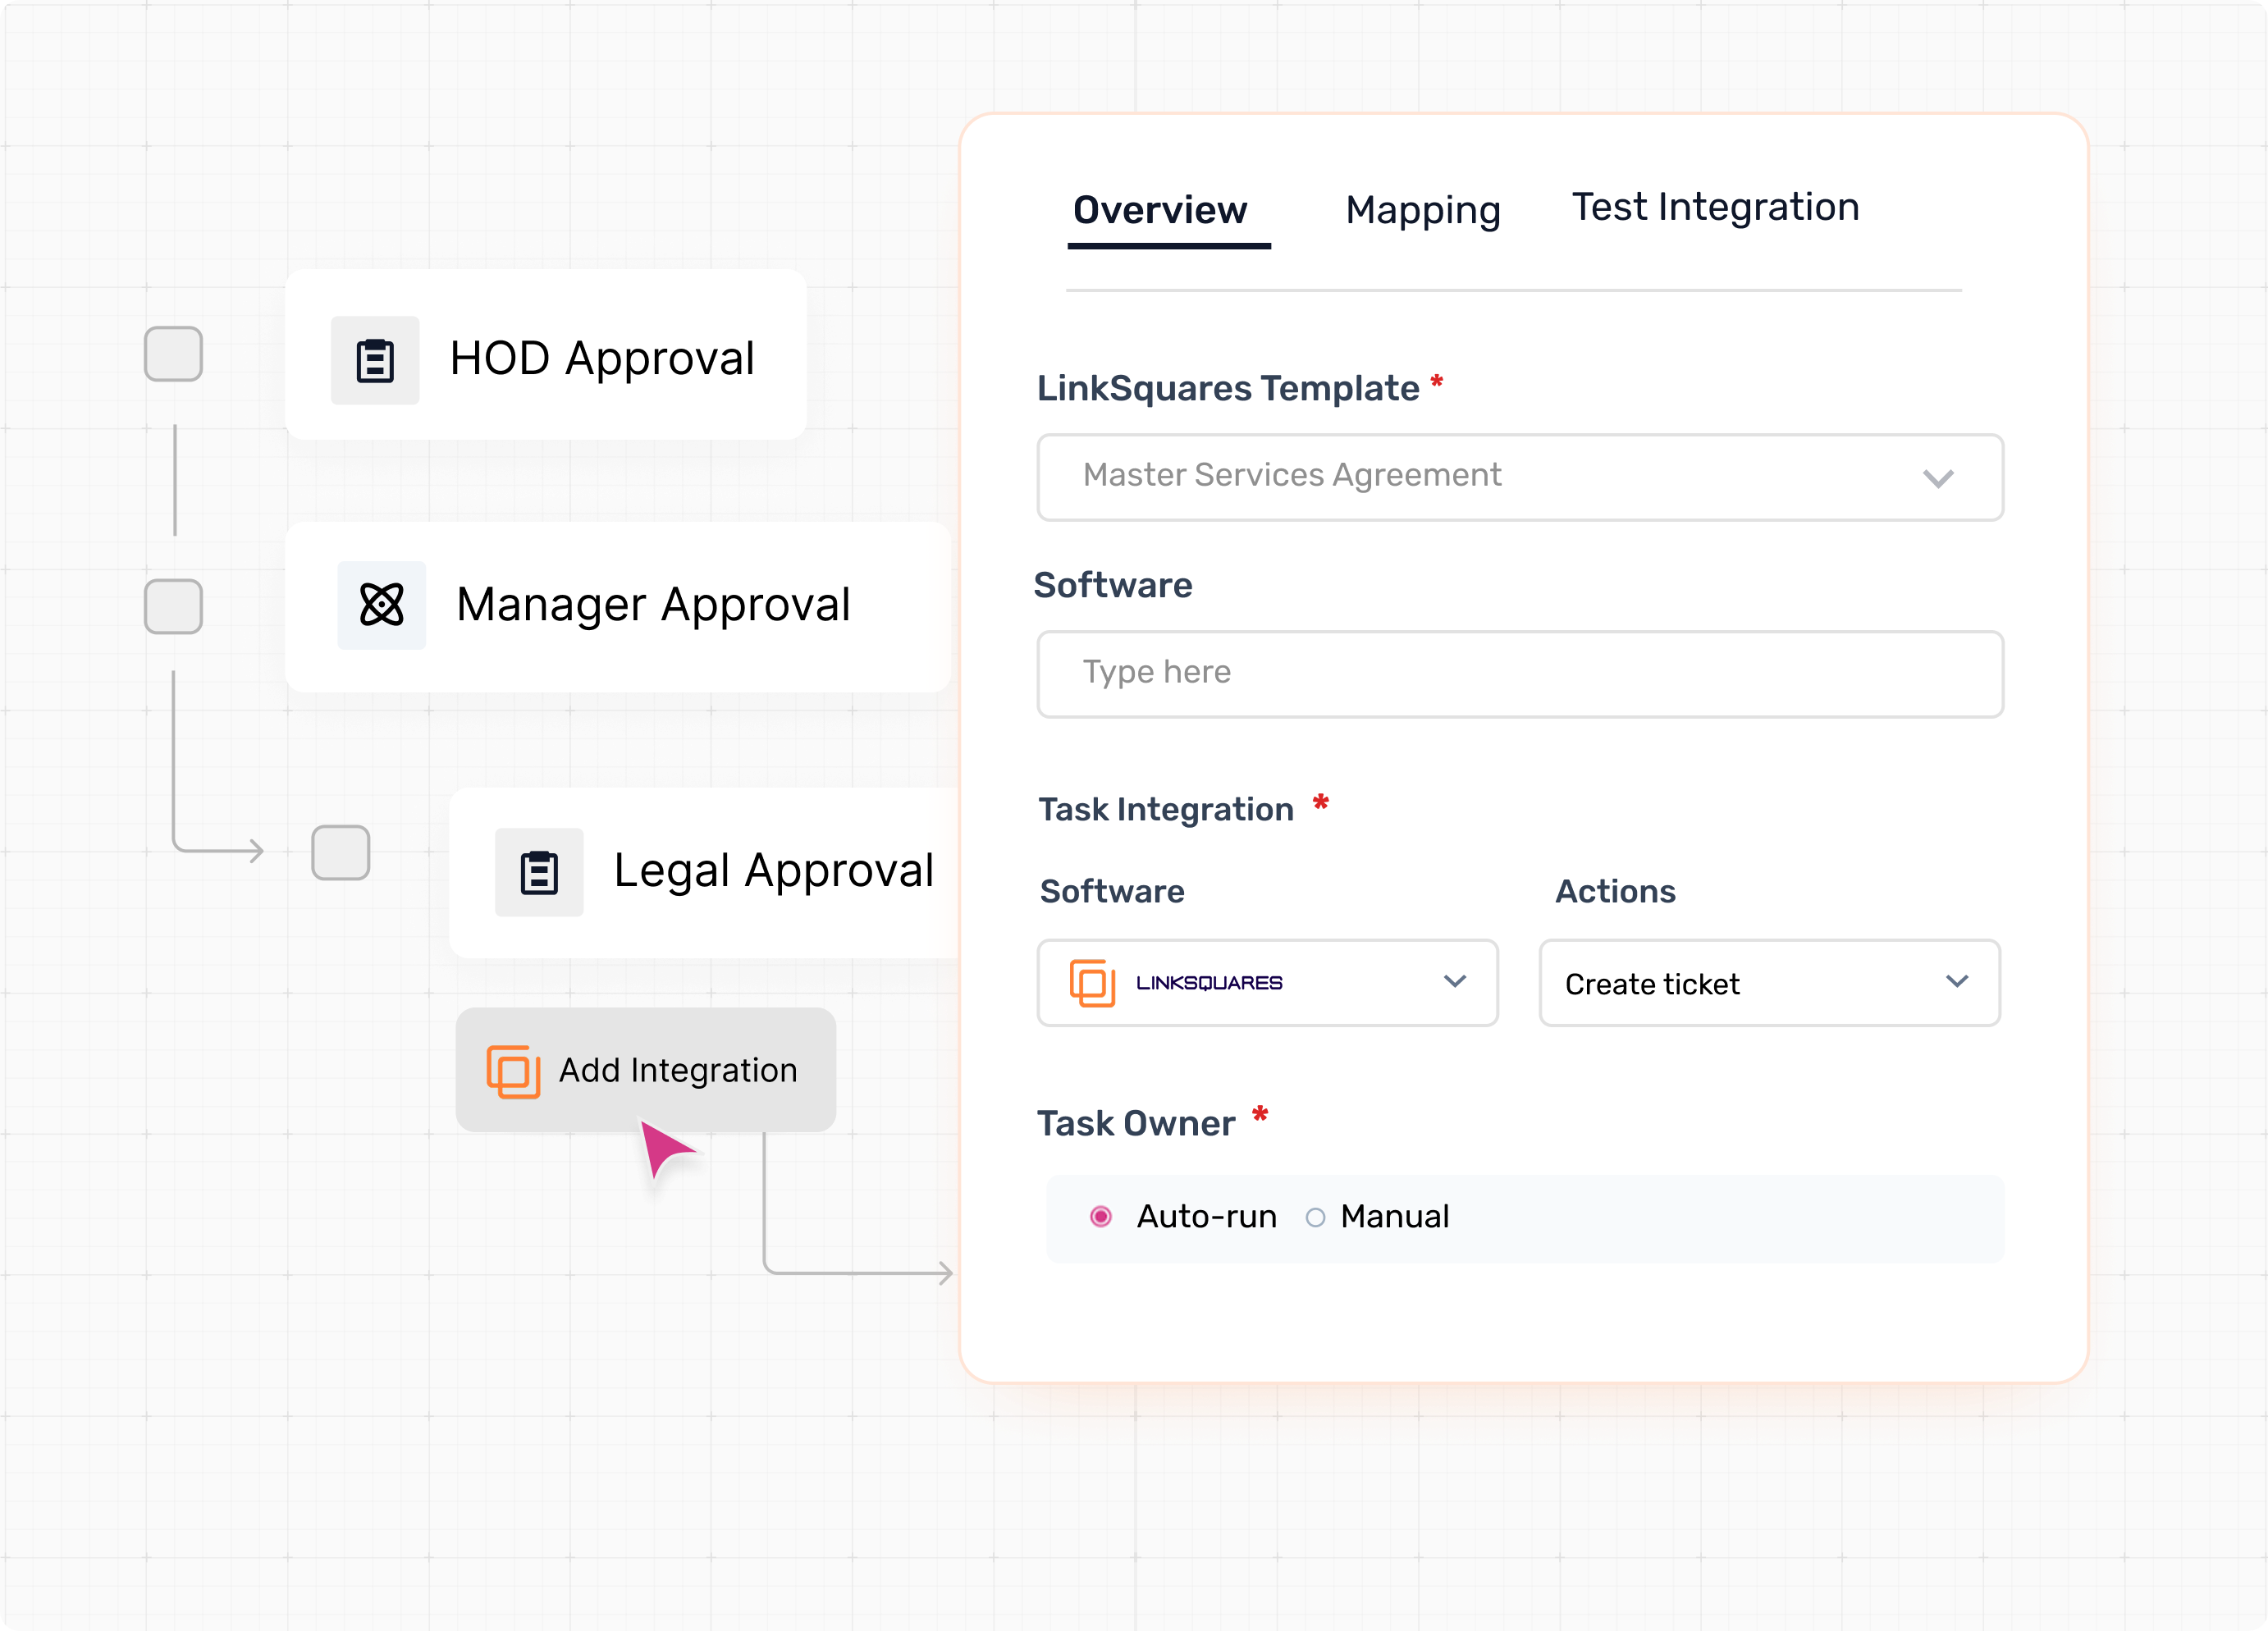This screenshot has height=1631, width=2268.
Task: Tick the checkbox beside Manager Approval
Action: pyautogui.click(x=174, y=607)
